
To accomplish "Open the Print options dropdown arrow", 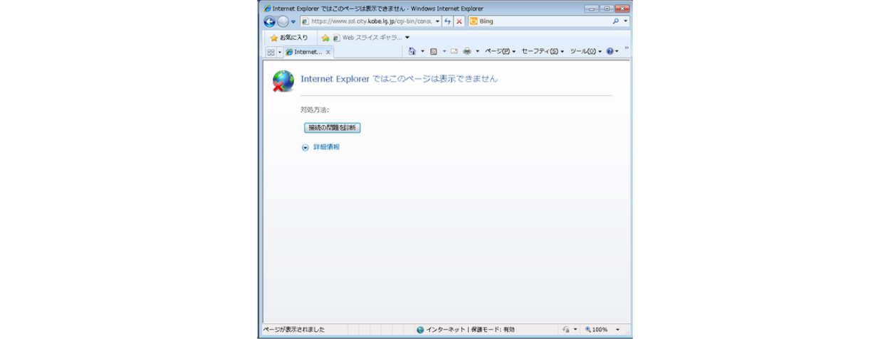I will [478, 51].
